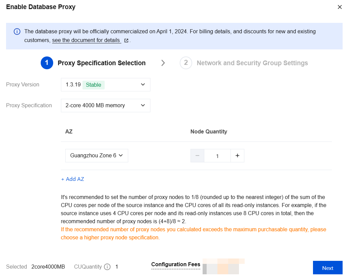Select Proxy Specification Selection step

[x=101, y=63]
